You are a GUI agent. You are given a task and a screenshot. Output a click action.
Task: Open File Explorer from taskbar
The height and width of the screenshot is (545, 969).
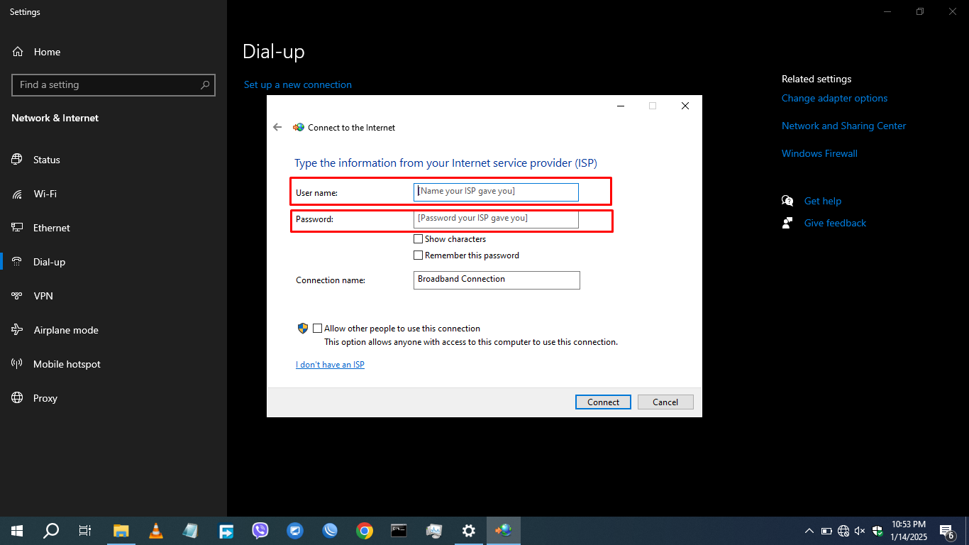pyautogui.click(x=121, y=530)
